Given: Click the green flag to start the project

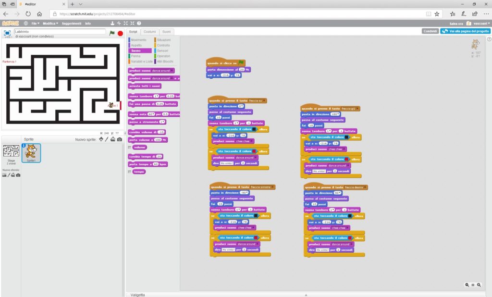Looking at the screenshot, I should click(x=112, y=33).
